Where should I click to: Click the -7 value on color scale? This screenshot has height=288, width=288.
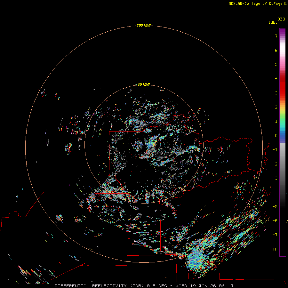pos(275,235)
